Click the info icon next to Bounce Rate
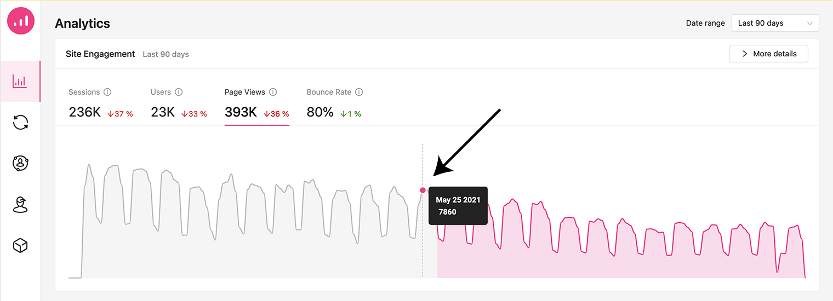The height and width of the screenshot is (301, 833). coord(359,92)
